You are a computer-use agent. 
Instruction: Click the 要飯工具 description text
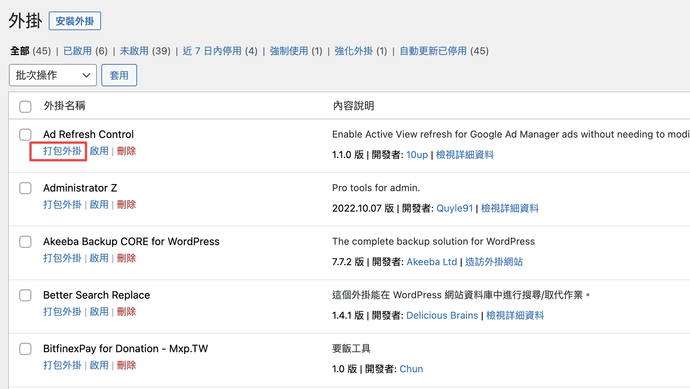pyautogui.click(x=351, y=348)
